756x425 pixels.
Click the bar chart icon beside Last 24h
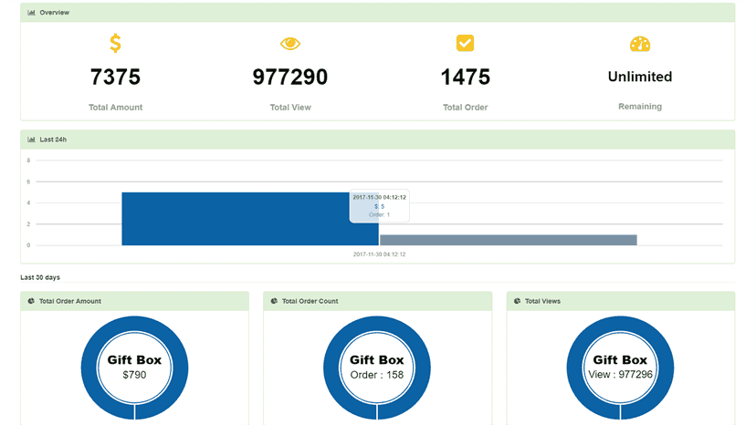pos(31,140)
